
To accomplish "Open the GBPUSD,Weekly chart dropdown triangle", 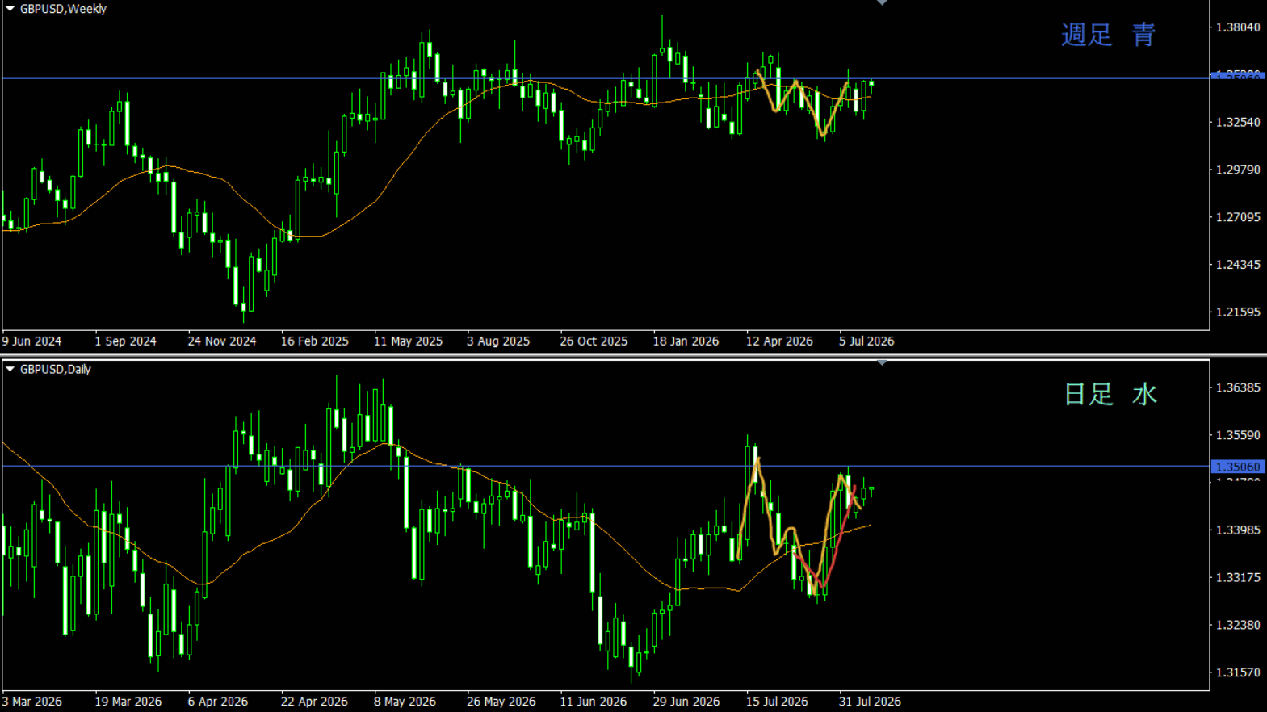I will click(10, 9).
